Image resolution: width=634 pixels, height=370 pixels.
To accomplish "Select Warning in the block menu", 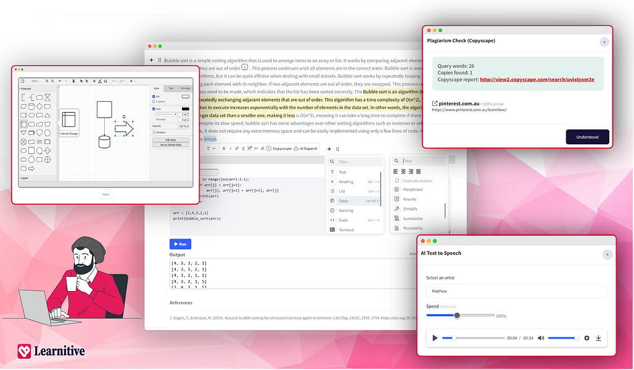I will point(354,210).
